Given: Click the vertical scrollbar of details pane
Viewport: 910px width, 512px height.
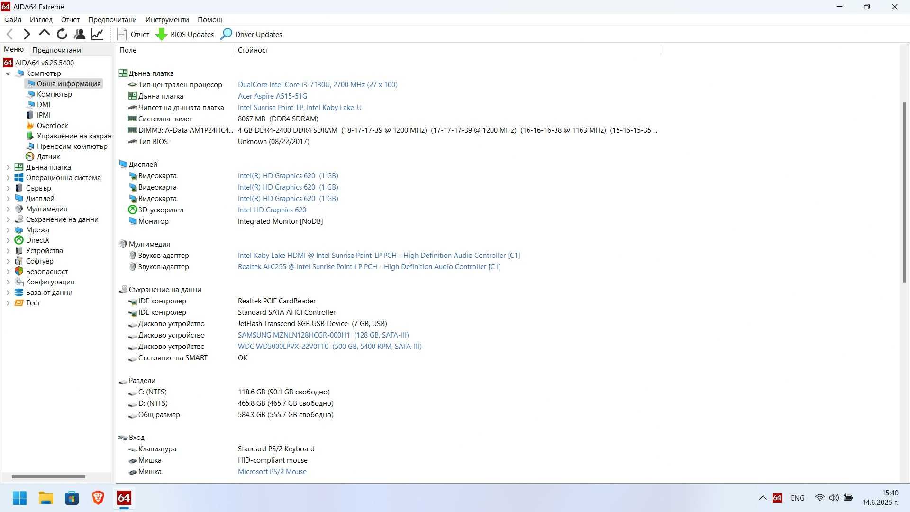Looking at the screenshot, I should point(904,192).
